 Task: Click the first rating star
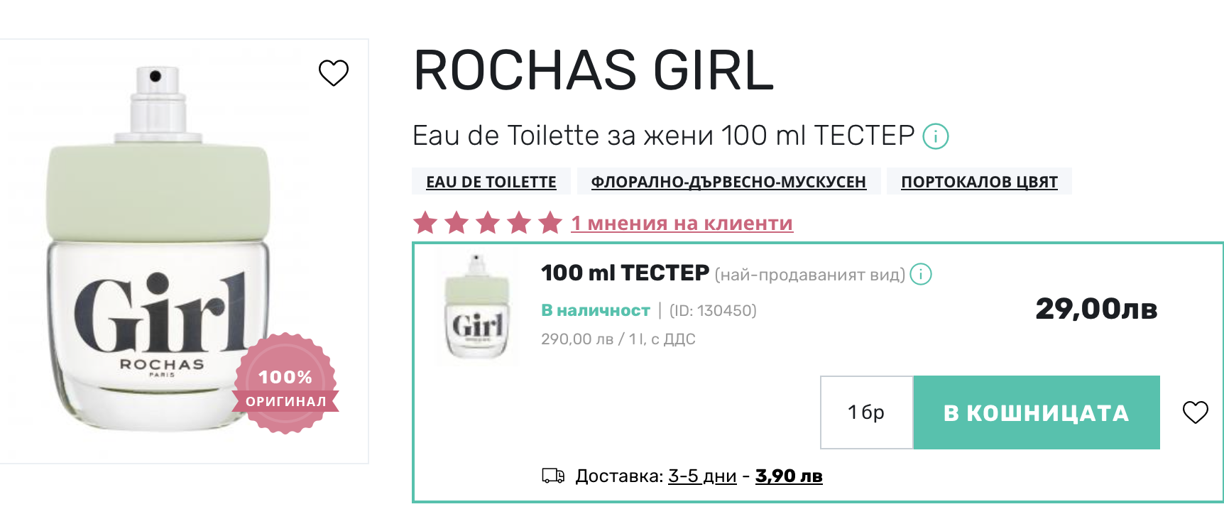425,223
